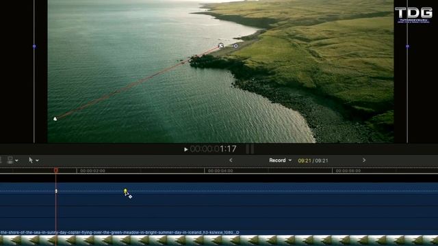The height and width of the screenshot is (246, 438).
Task: Select the motion path start point in the viewer
Action: pyautogui.click(x=55, y=119)
